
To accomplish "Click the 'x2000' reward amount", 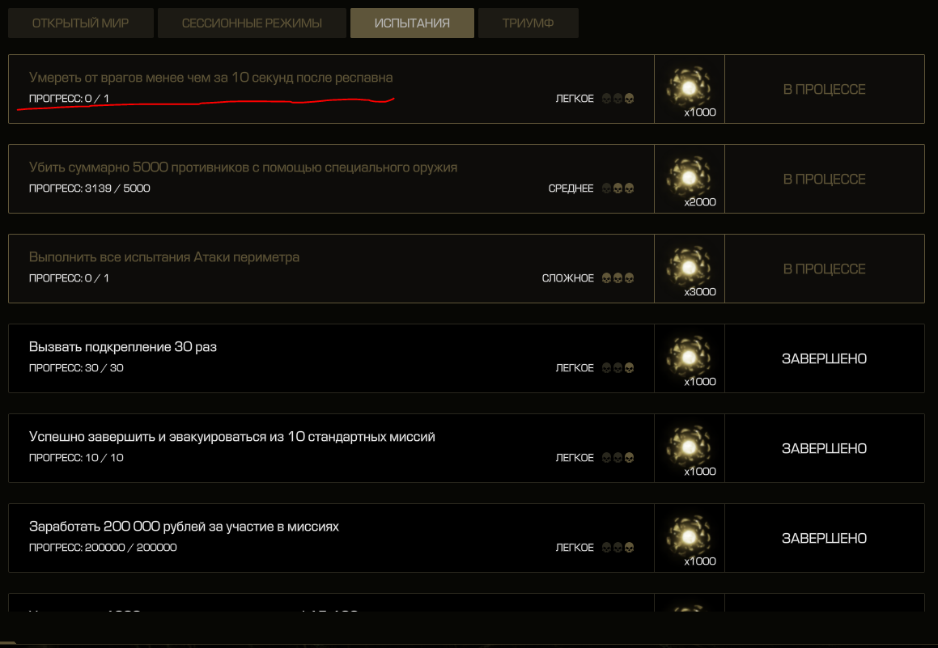I will coord(700,202).
